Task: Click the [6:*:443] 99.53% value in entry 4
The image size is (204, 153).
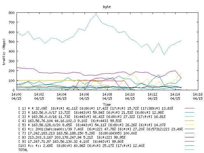Action: pos(106,121)
